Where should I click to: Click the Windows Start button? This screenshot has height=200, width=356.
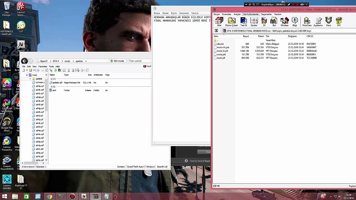(x=4, y=197)
